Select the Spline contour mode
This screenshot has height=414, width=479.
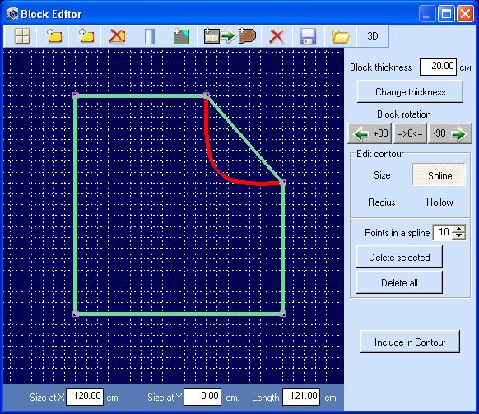point(439,175)
